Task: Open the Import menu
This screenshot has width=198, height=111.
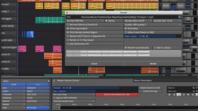Action: tap(14, 91)
